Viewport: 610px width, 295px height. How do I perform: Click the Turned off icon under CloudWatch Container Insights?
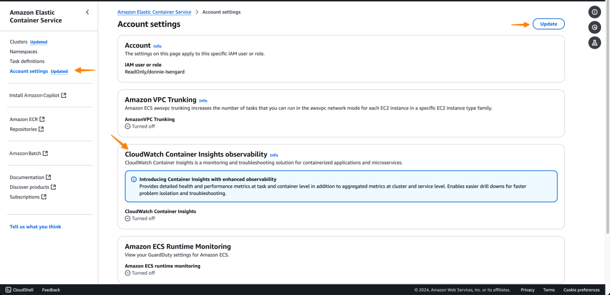(128, 219)
